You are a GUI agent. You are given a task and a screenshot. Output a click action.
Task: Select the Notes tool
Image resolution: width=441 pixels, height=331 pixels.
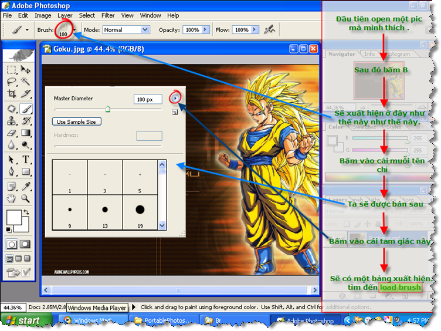click(11, 186)
